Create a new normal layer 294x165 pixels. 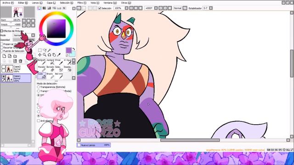tap(4, 56)
